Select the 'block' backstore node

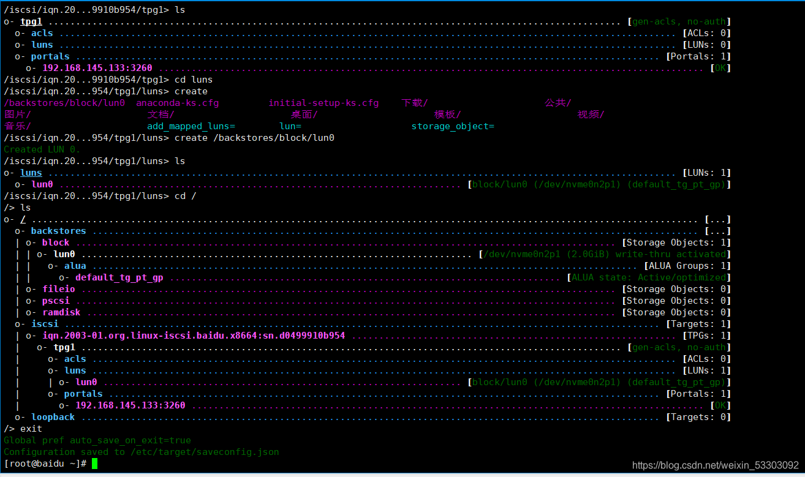tap(56, 242)
